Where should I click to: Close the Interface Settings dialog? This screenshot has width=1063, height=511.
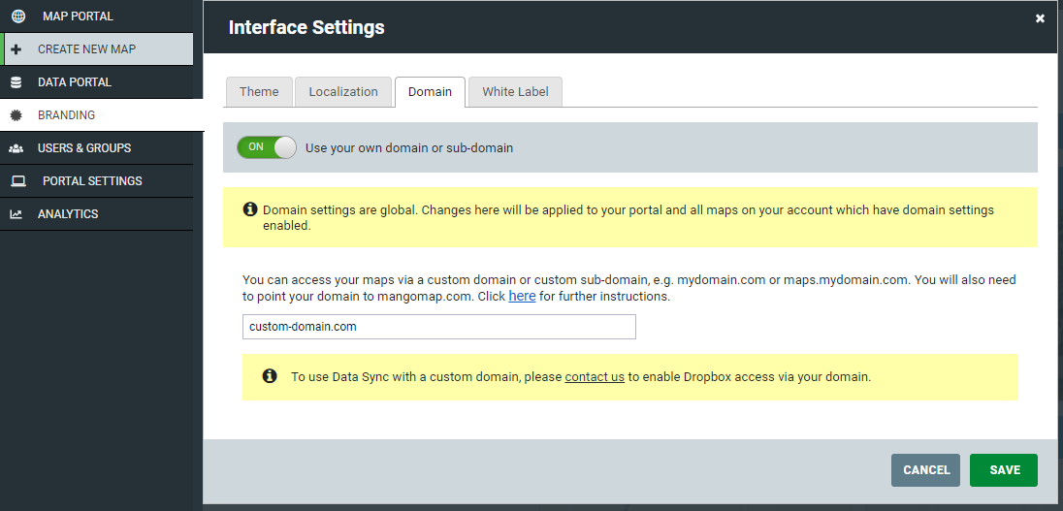tap(1040, 18)
